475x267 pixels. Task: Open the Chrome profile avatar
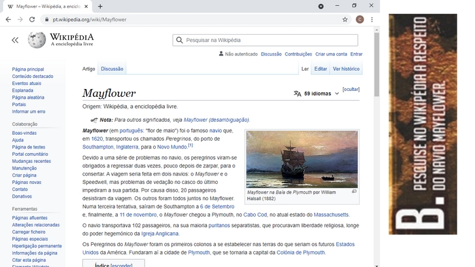pyautogui.click(x=359, y=20)
